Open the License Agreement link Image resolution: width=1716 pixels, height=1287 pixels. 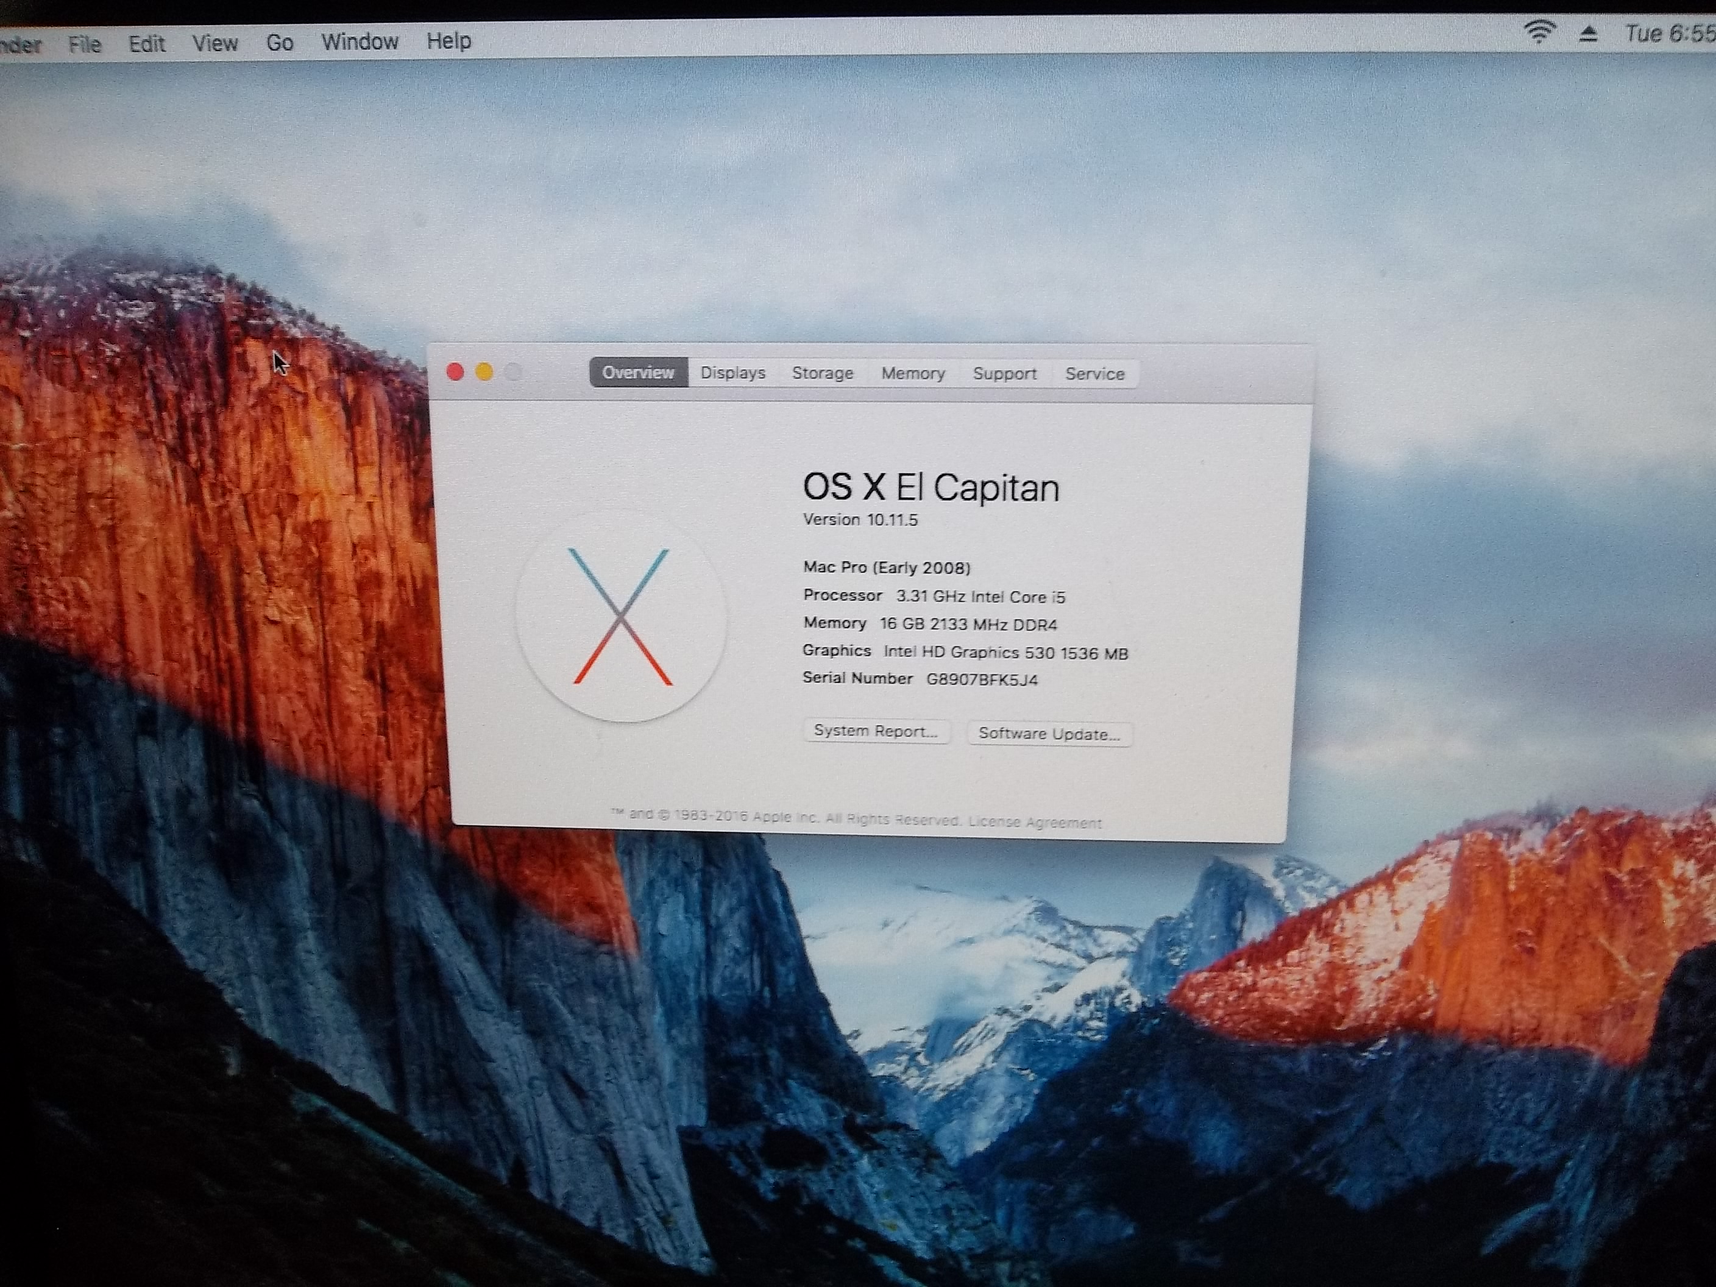1035,822
